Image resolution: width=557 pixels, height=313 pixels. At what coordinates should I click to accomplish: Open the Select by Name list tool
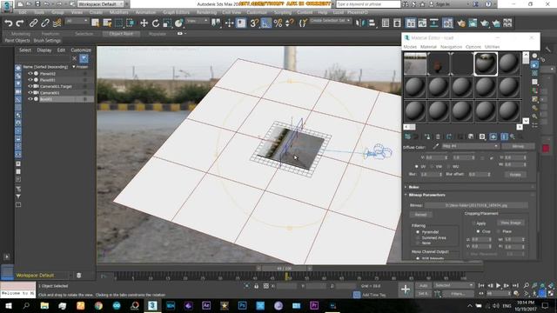click(x=107, y=23)
